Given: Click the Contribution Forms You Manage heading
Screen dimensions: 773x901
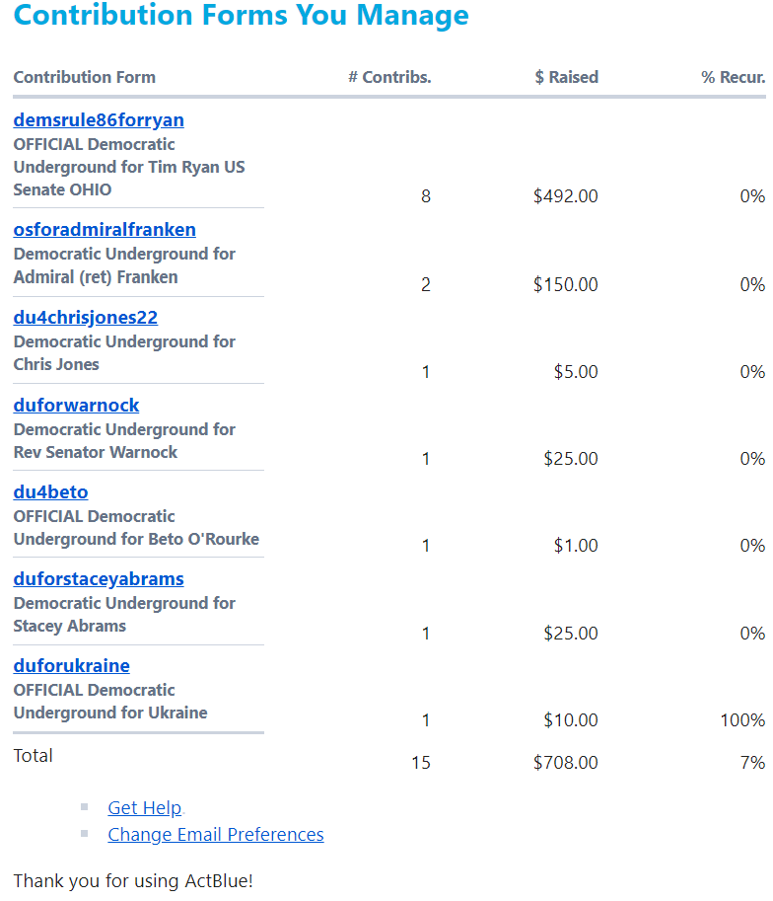Looking at the screenshot, I should tap(241, 16).
